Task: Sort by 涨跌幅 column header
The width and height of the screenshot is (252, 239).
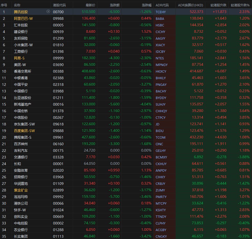Action: point(146,5)
